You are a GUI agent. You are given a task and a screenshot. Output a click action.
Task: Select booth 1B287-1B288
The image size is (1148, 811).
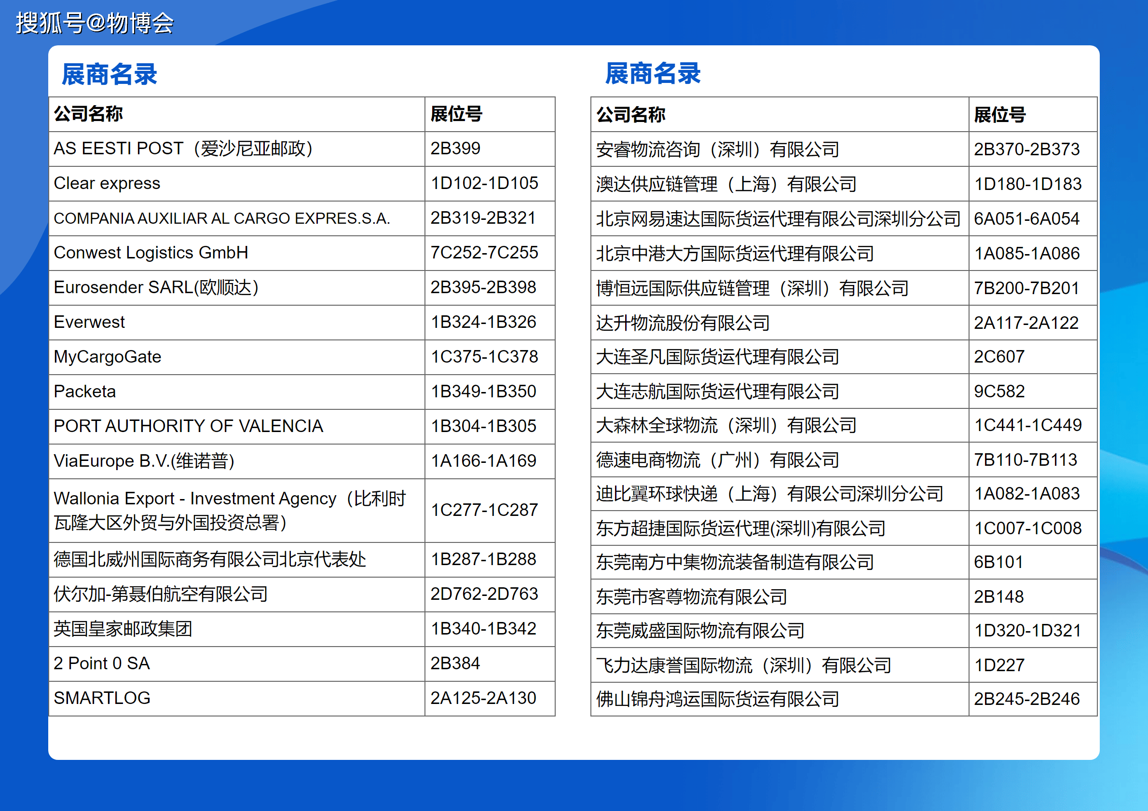click(483, 559)
